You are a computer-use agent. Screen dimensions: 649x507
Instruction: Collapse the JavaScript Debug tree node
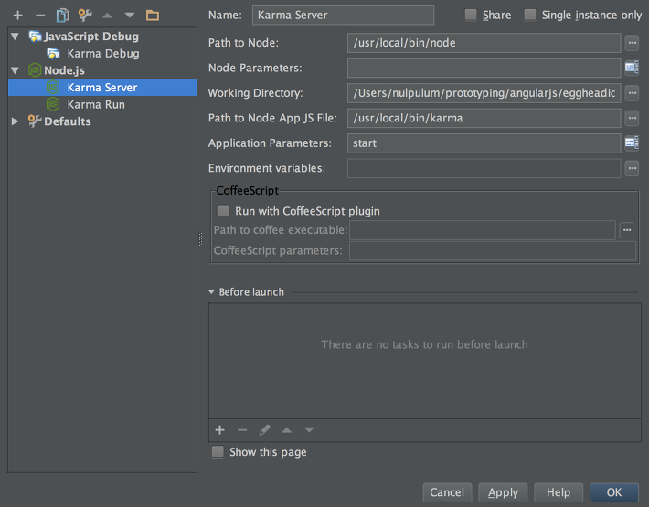(16, 37)
